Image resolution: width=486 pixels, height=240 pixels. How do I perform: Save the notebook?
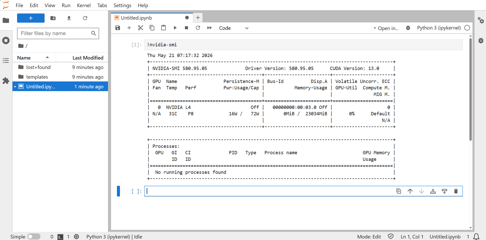[x=118, y=28]
